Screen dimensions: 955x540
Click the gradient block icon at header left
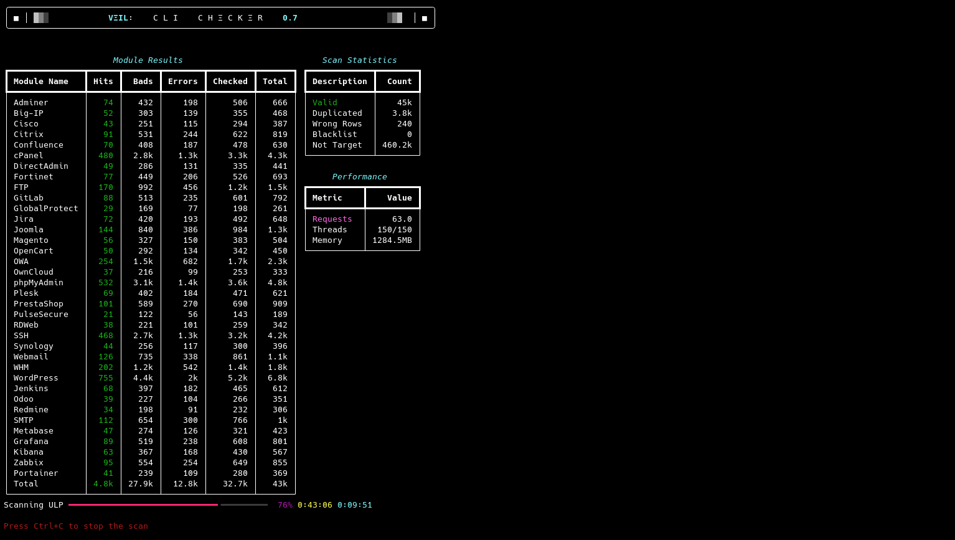pyautogui.click(x=41, y=18)
